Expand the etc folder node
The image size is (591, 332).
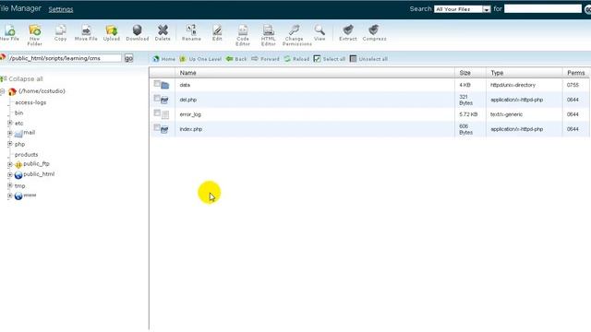(10, 123)
